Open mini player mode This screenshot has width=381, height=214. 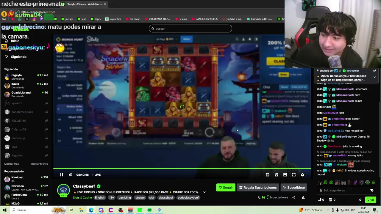268,175
